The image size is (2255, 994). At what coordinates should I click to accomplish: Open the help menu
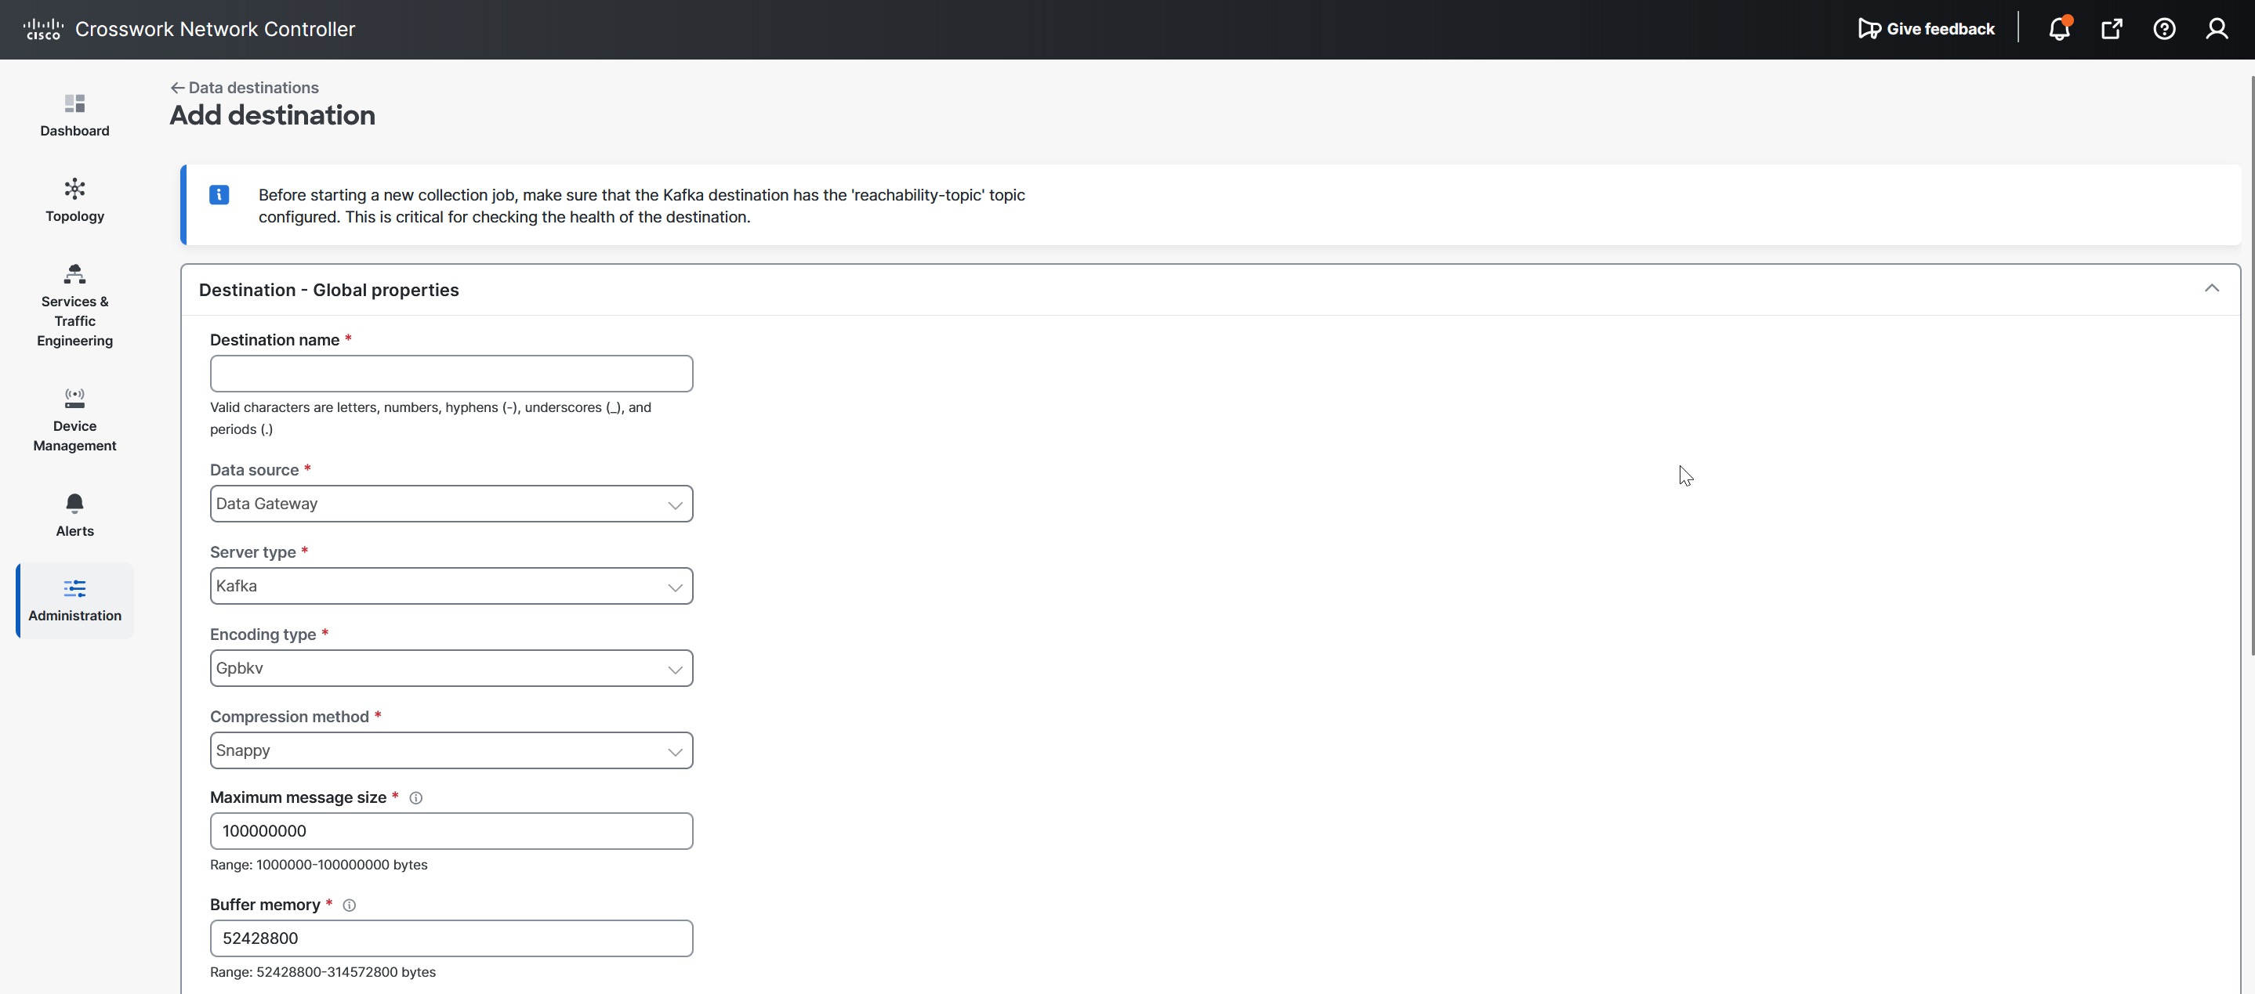[x=2165, y=29]
